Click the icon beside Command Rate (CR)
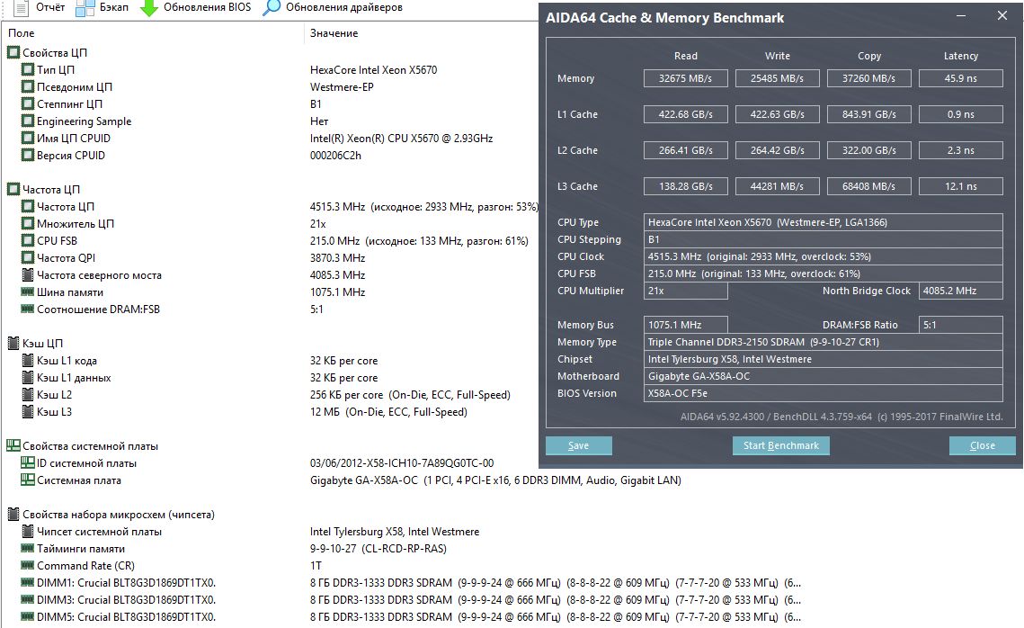The width and height of the screenshot is (1024, 628). click(x=28, y=565)
